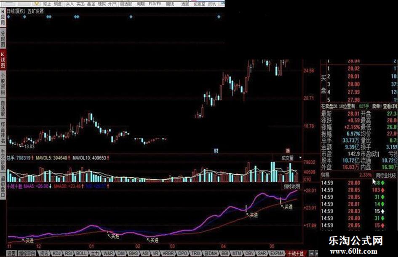This screenshot has height=257, width=398.
Task: Open the 新DMA indicator tab
Action: tap(211, 254)
